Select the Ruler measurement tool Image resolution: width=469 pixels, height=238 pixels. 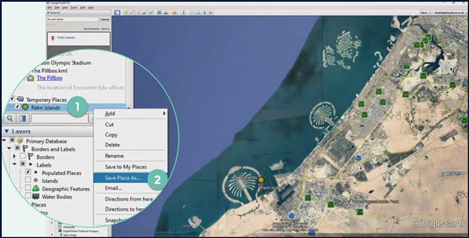coord(183,12)
